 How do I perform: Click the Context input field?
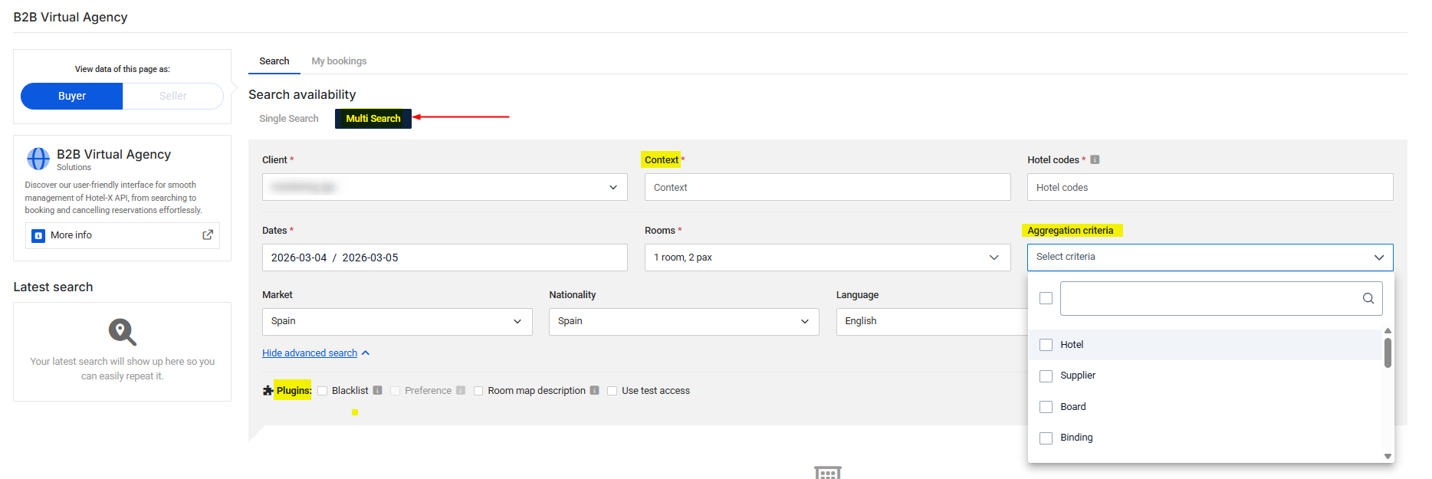826,187
